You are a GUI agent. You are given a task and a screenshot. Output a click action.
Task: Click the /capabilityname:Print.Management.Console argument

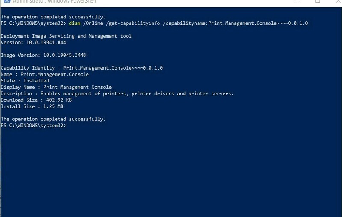(236, 23)
